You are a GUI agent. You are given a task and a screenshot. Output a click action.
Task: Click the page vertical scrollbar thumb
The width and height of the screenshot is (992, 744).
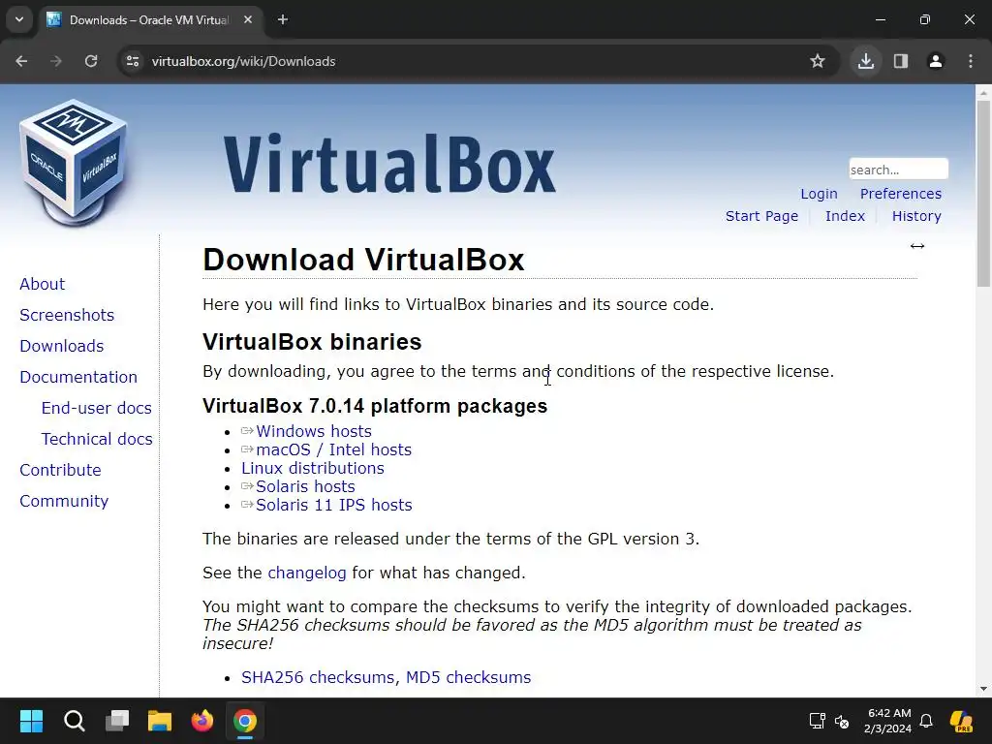983,193
